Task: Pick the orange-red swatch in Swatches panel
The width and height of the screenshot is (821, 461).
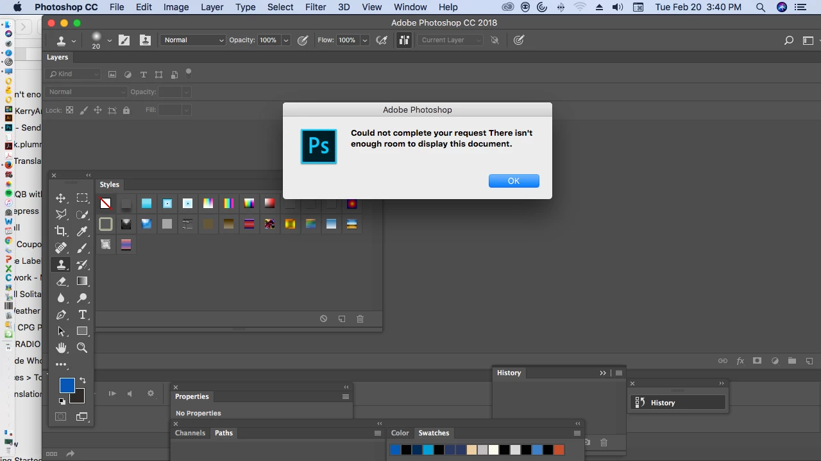Action: pos(559,450)
